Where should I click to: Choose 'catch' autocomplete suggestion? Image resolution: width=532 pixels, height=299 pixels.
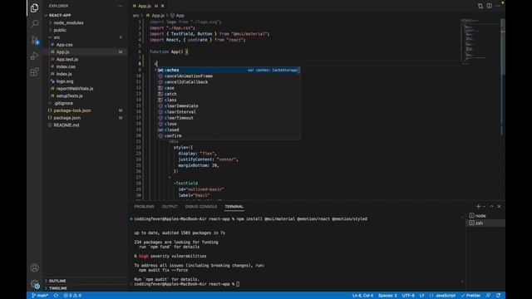click(x=229, y=94)
